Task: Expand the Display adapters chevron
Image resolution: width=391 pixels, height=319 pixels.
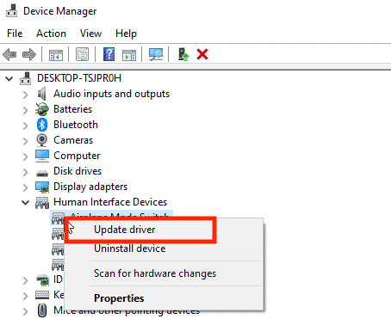Action: coord(25,187)
